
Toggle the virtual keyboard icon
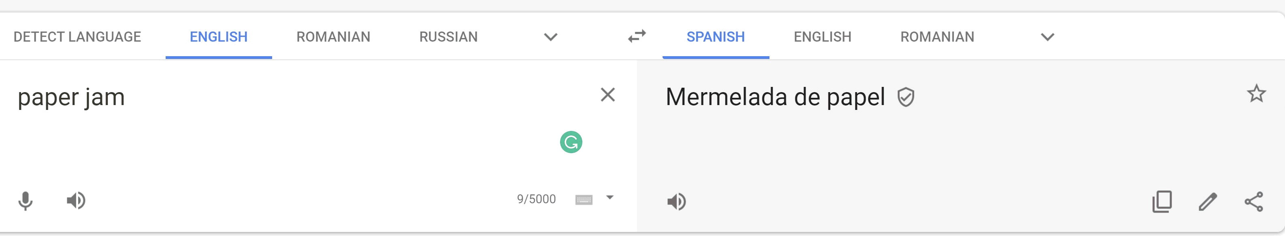[x=584, y=200]
